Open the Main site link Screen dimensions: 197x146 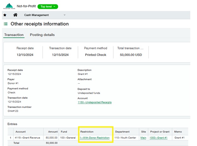[x=143, y=138]
